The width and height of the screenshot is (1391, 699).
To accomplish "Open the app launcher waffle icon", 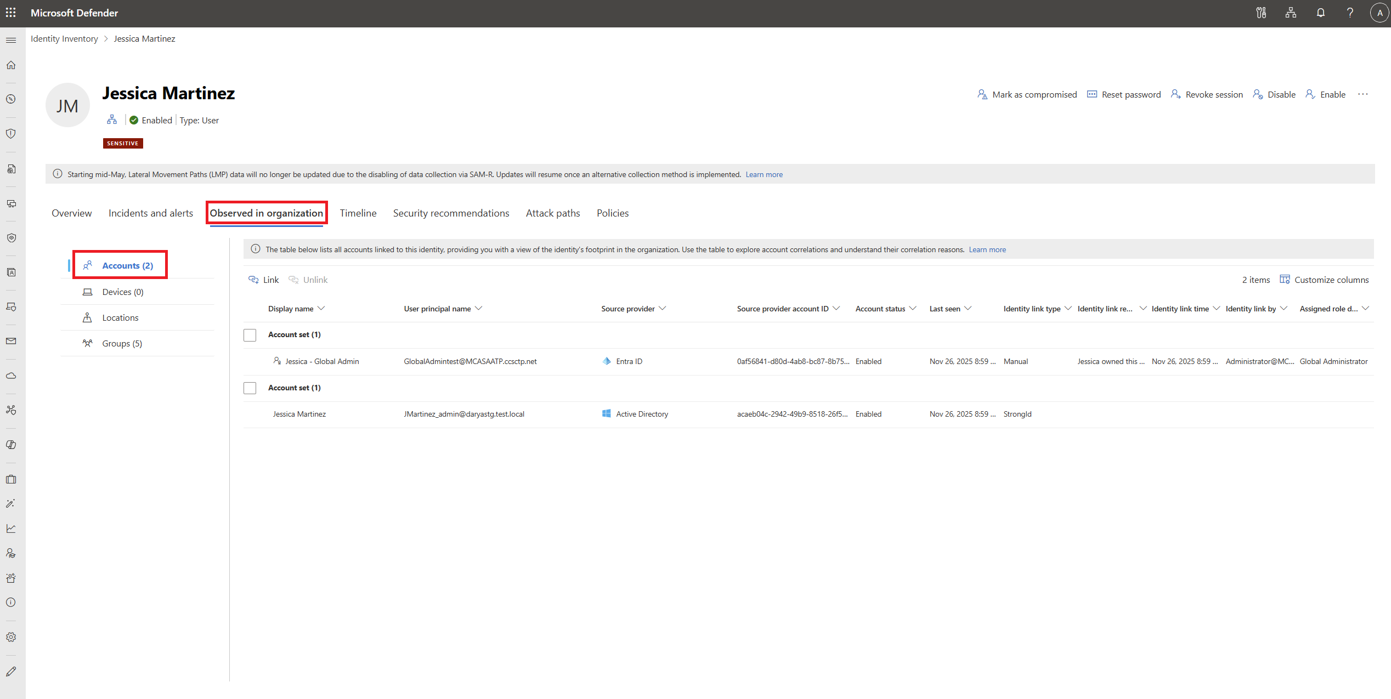I will pyautogui.click(x=11, y=13).
